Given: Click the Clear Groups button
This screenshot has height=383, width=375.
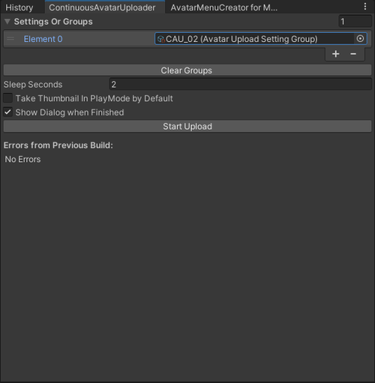Looking at the screenshot, I should 187,70.
